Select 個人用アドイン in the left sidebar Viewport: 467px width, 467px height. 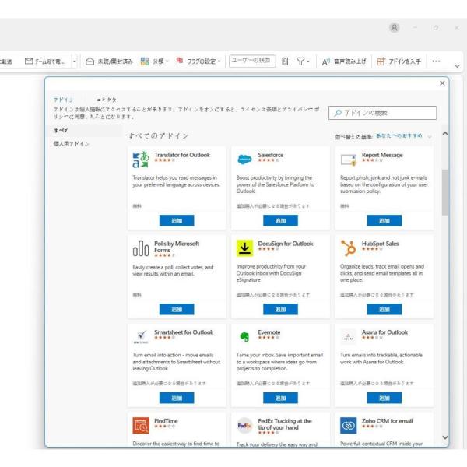point(71,144)
